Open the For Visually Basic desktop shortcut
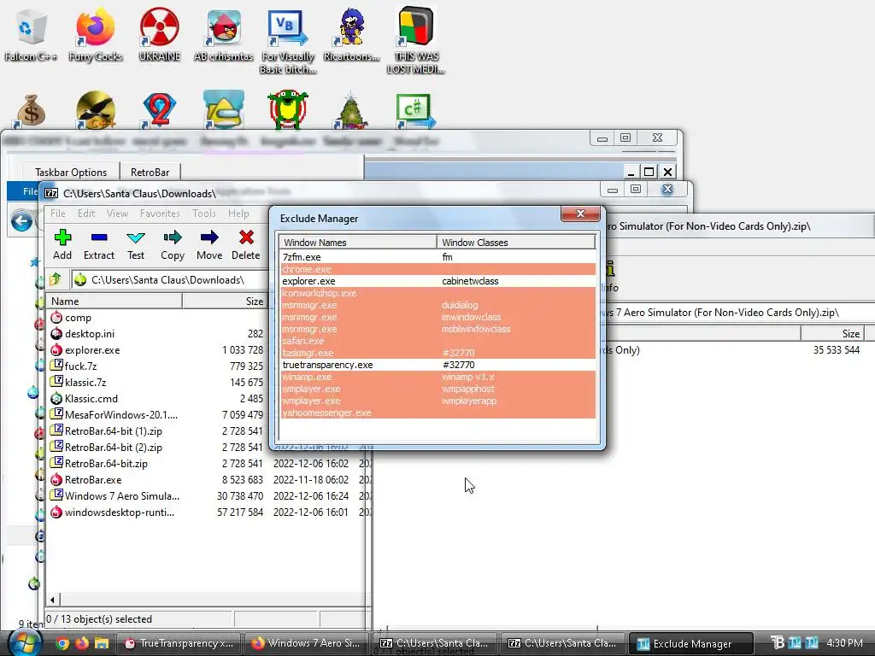 [288, 42]
